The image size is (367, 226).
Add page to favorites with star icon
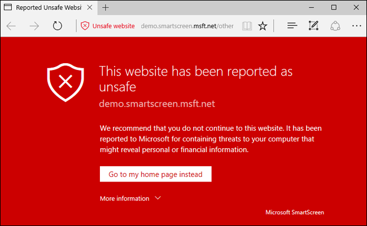263,26
